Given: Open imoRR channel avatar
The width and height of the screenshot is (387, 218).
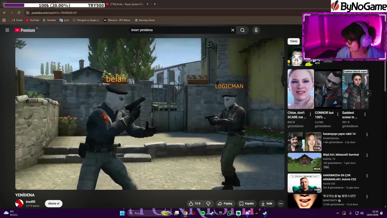Looking at the screenshot, I should [19, 203].
